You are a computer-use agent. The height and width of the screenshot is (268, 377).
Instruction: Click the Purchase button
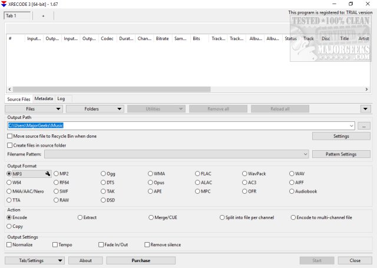[140, 260]
